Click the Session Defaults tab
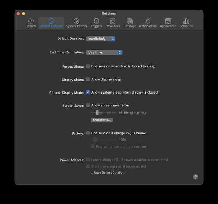Viewport: 218px width, 204px height. (x=51, y=23)
